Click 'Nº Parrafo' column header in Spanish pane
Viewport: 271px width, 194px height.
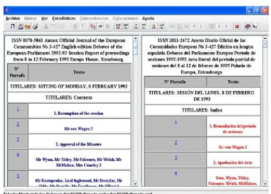point(175,82)
